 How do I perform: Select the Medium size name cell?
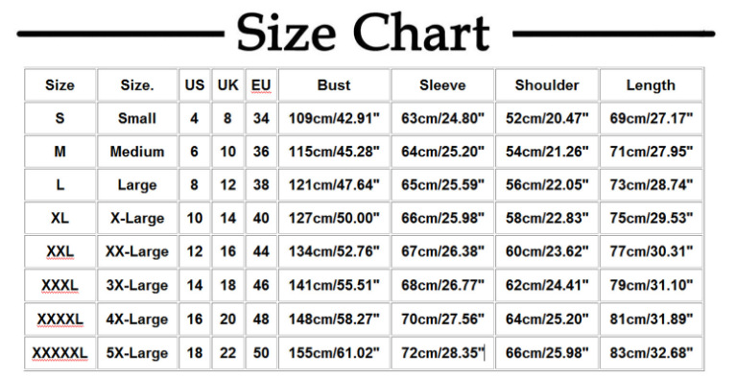pos(137,152)
